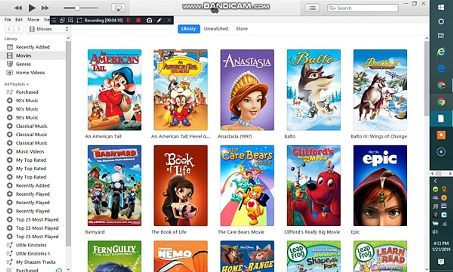
Task: Open Bandicam's hamburger menu icon
Action: coord(54,20)
